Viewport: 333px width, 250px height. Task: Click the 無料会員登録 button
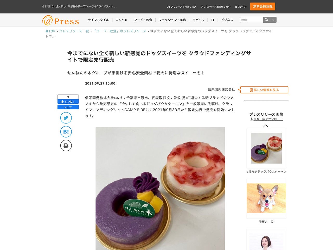click(262, 7)
